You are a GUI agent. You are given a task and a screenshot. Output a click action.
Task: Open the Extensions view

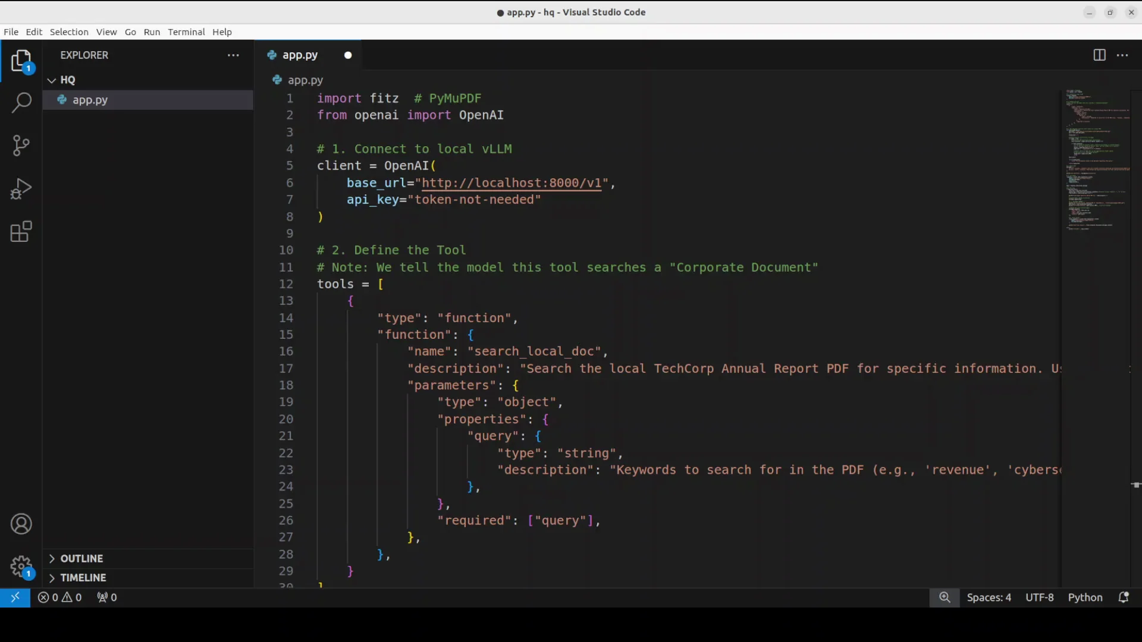(21, 232)
